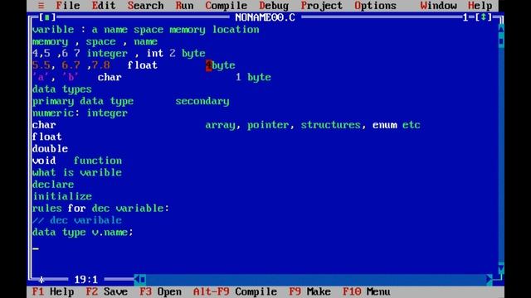
Task: Click the word 'secondary'
Action: coord(202,101)
